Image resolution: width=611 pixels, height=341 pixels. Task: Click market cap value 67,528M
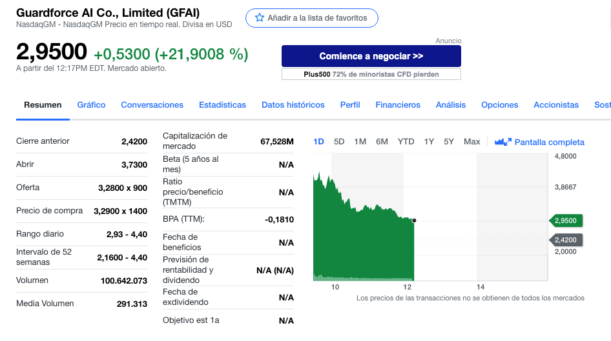277,142
